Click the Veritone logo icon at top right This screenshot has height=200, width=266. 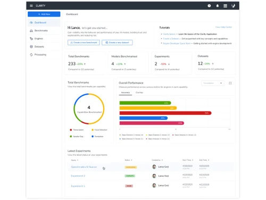click(x=233, y=6)
